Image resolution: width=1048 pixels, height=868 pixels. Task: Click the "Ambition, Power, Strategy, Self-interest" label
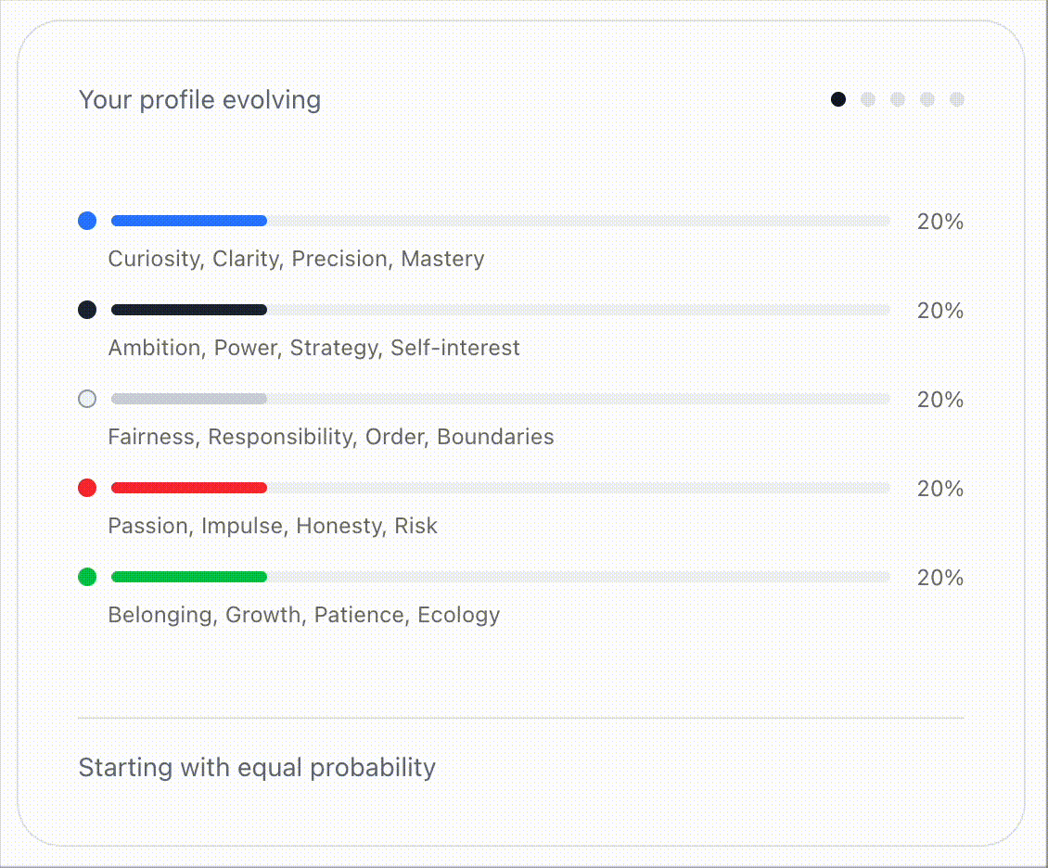[313, 348]
